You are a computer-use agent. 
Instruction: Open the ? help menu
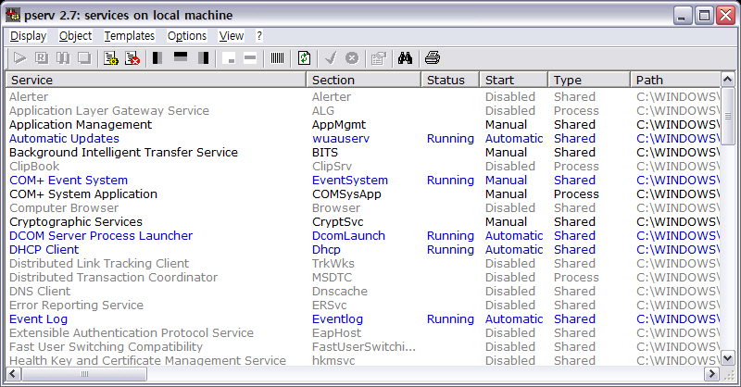click(259, 36)
